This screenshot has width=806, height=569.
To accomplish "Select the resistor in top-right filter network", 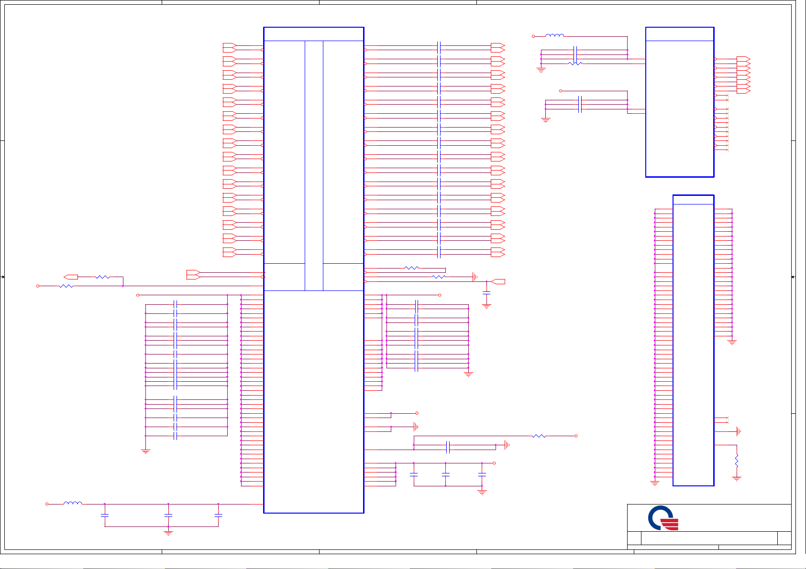I will click(x=575, y=64).
